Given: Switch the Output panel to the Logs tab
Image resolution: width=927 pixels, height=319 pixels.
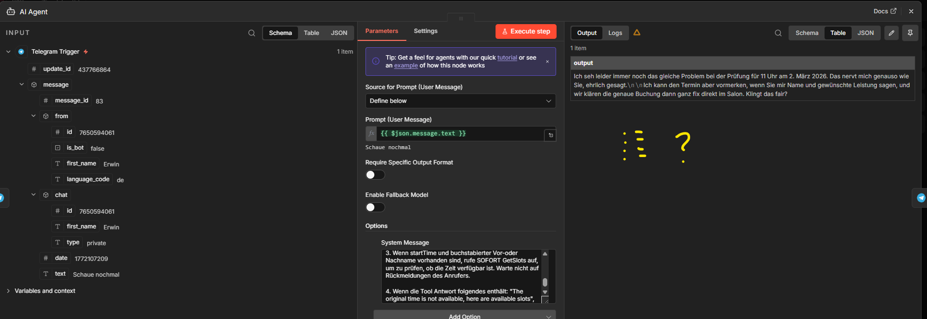Looking at the screenshot, I should point(615,33).
